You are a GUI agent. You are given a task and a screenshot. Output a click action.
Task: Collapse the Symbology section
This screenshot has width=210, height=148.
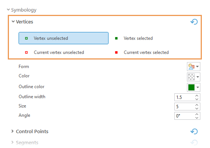tap(8, 10)
